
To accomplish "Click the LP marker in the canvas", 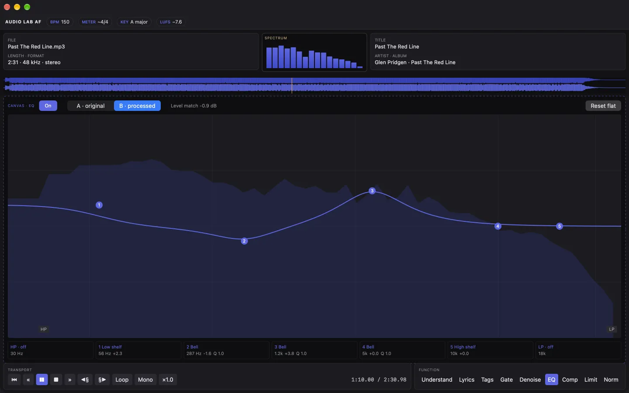I will (x=612, y=329).
